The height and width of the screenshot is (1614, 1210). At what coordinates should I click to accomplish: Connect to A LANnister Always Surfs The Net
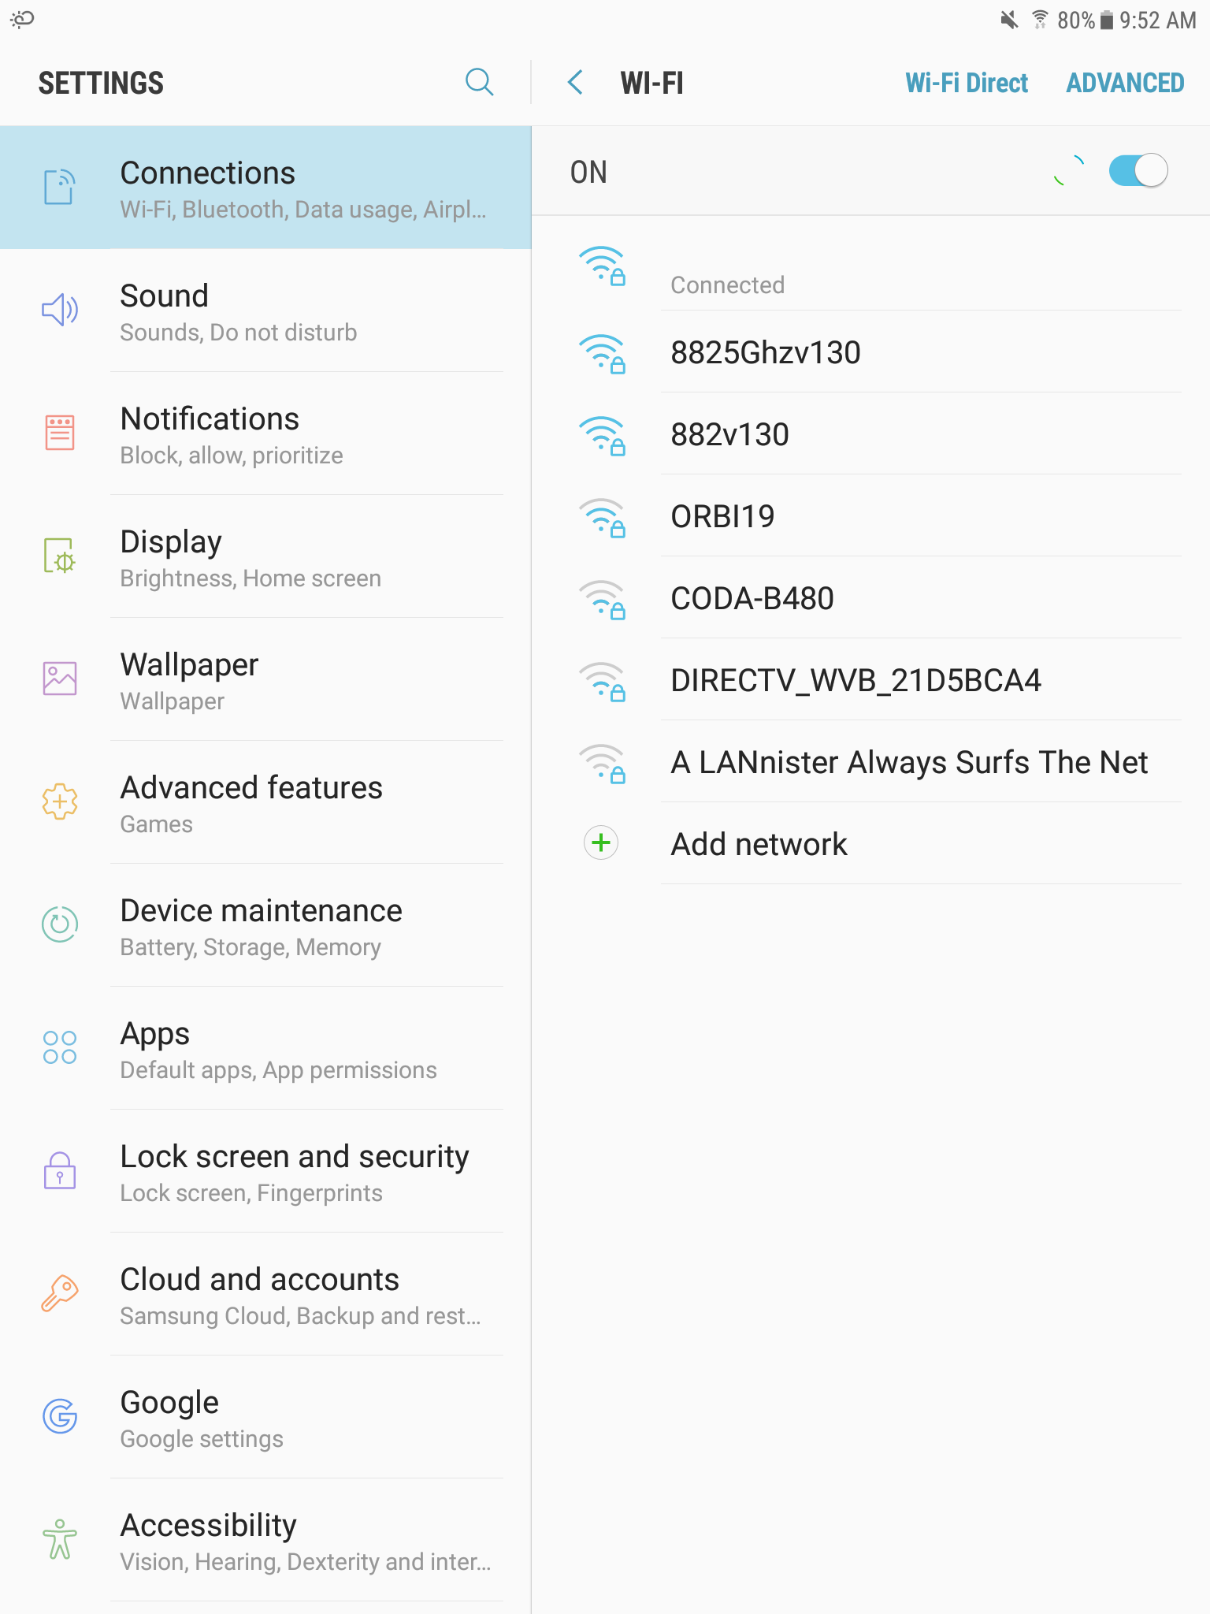pos(871,762)
